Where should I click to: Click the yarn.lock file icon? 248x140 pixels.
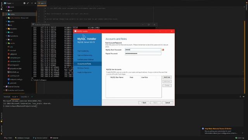(9, 83)
